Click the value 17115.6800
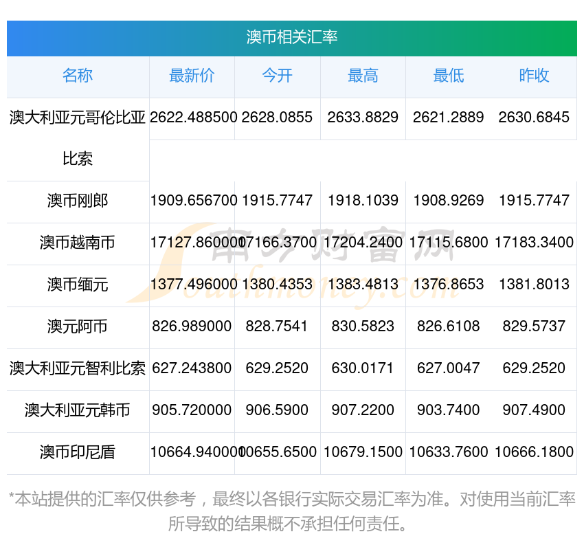 449,243
